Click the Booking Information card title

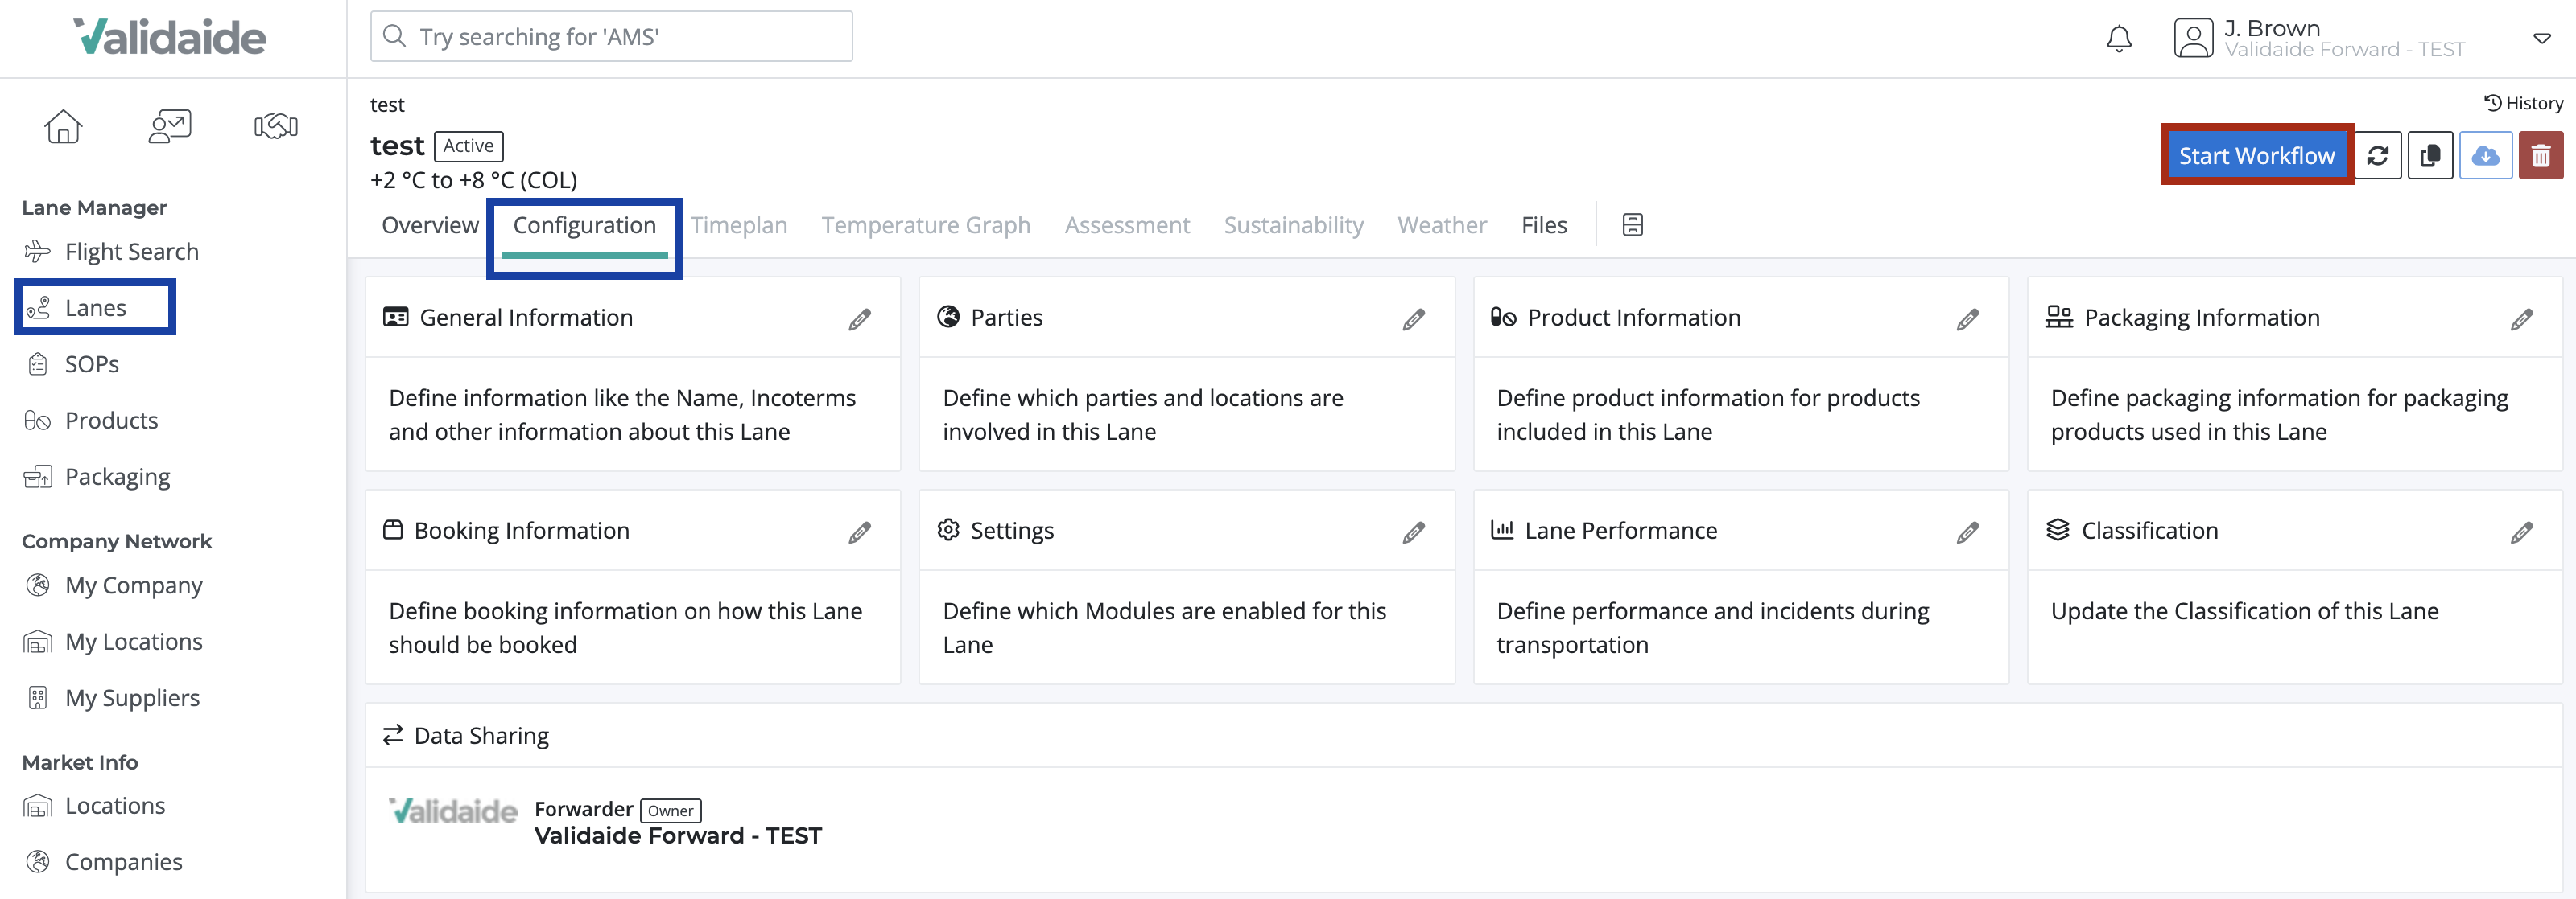[x=521, y=531]
